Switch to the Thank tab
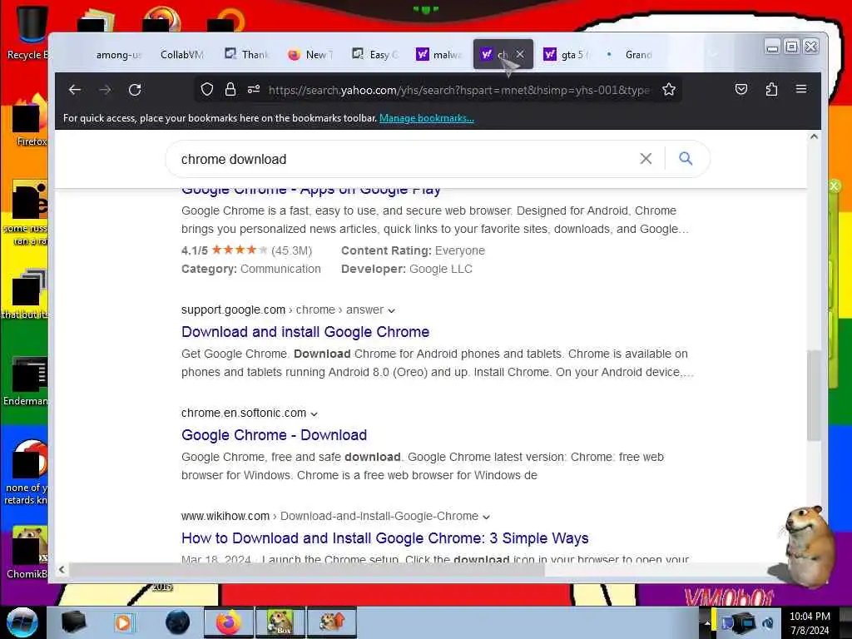 [247, 54]
